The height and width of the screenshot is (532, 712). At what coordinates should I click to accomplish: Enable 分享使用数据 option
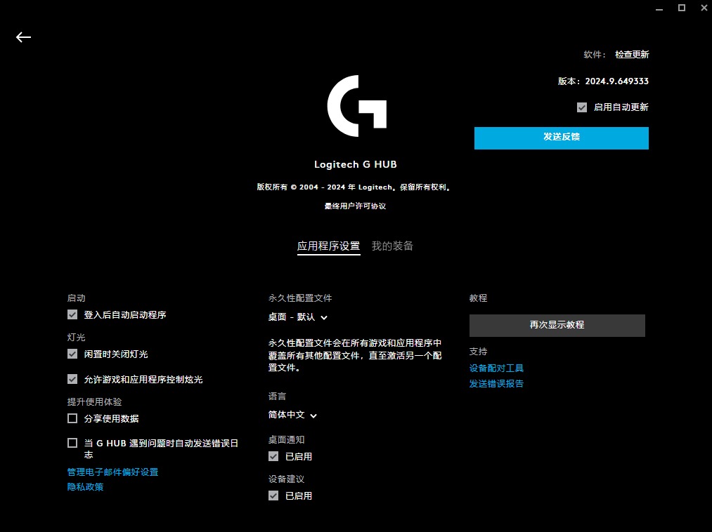pyautogui.click(x=72, y=418)
